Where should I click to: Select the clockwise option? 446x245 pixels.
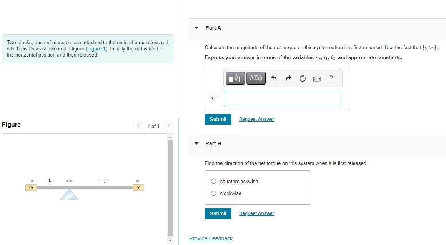213,193
